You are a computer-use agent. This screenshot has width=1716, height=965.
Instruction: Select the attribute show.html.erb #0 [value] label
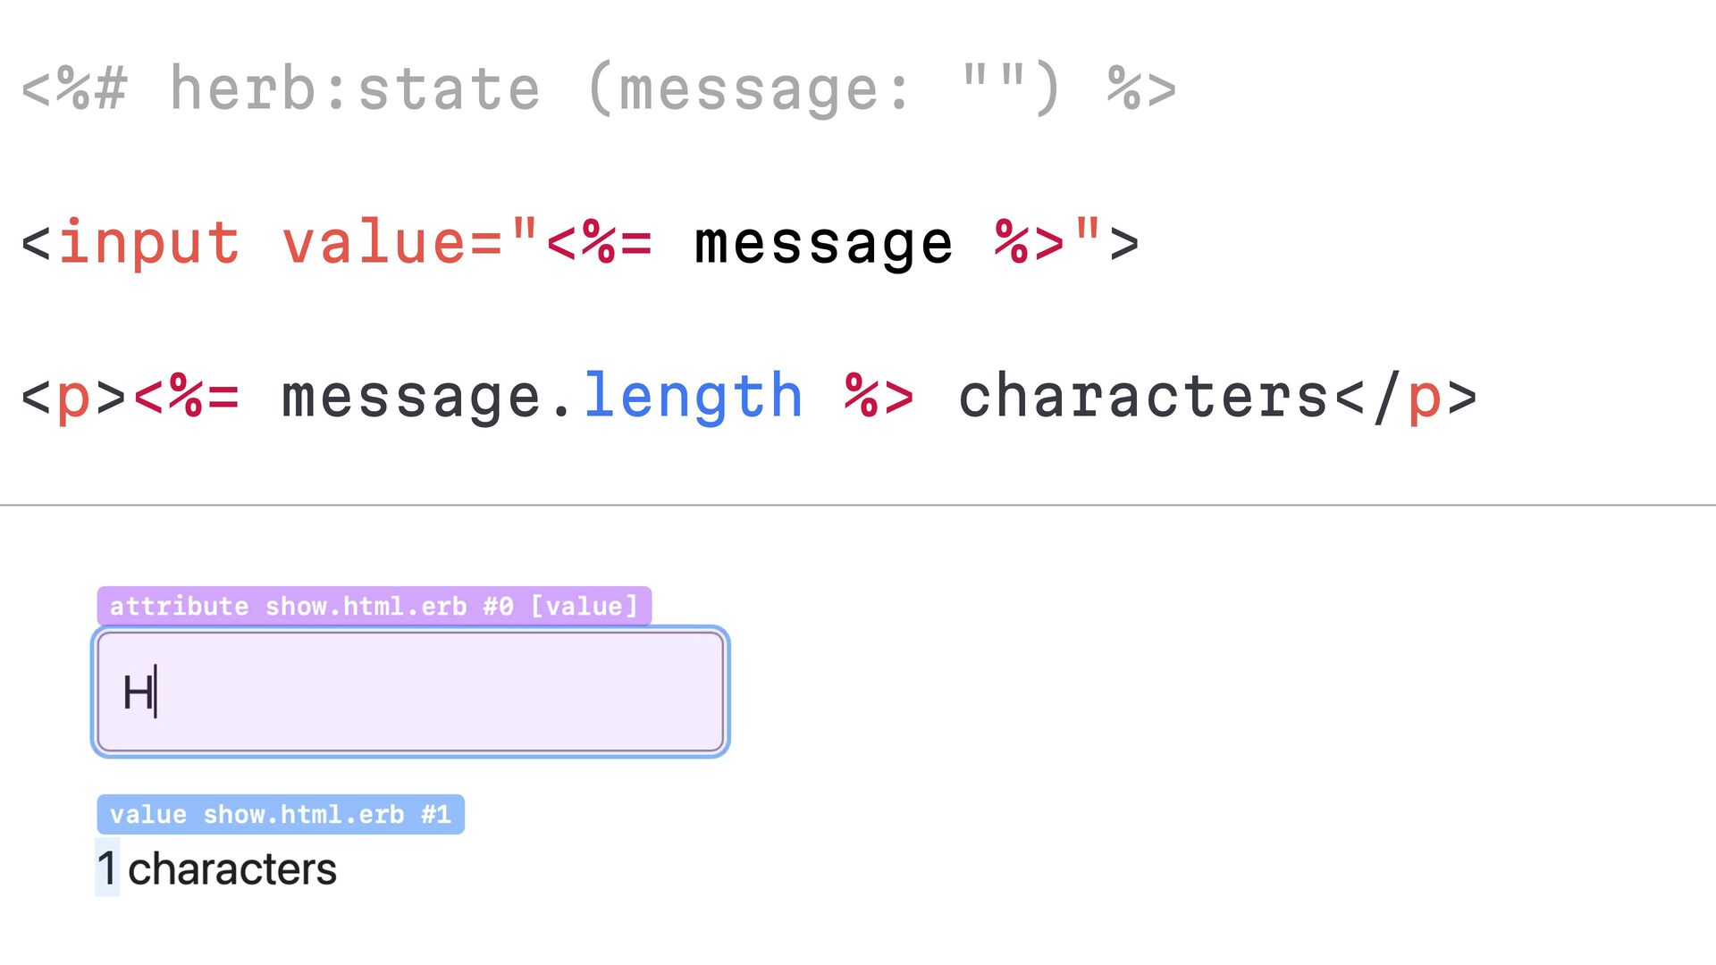(x=374, y=606)
